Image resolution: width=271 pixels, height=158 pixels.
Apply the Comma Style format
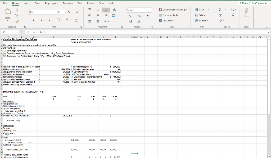coord(148,16)
